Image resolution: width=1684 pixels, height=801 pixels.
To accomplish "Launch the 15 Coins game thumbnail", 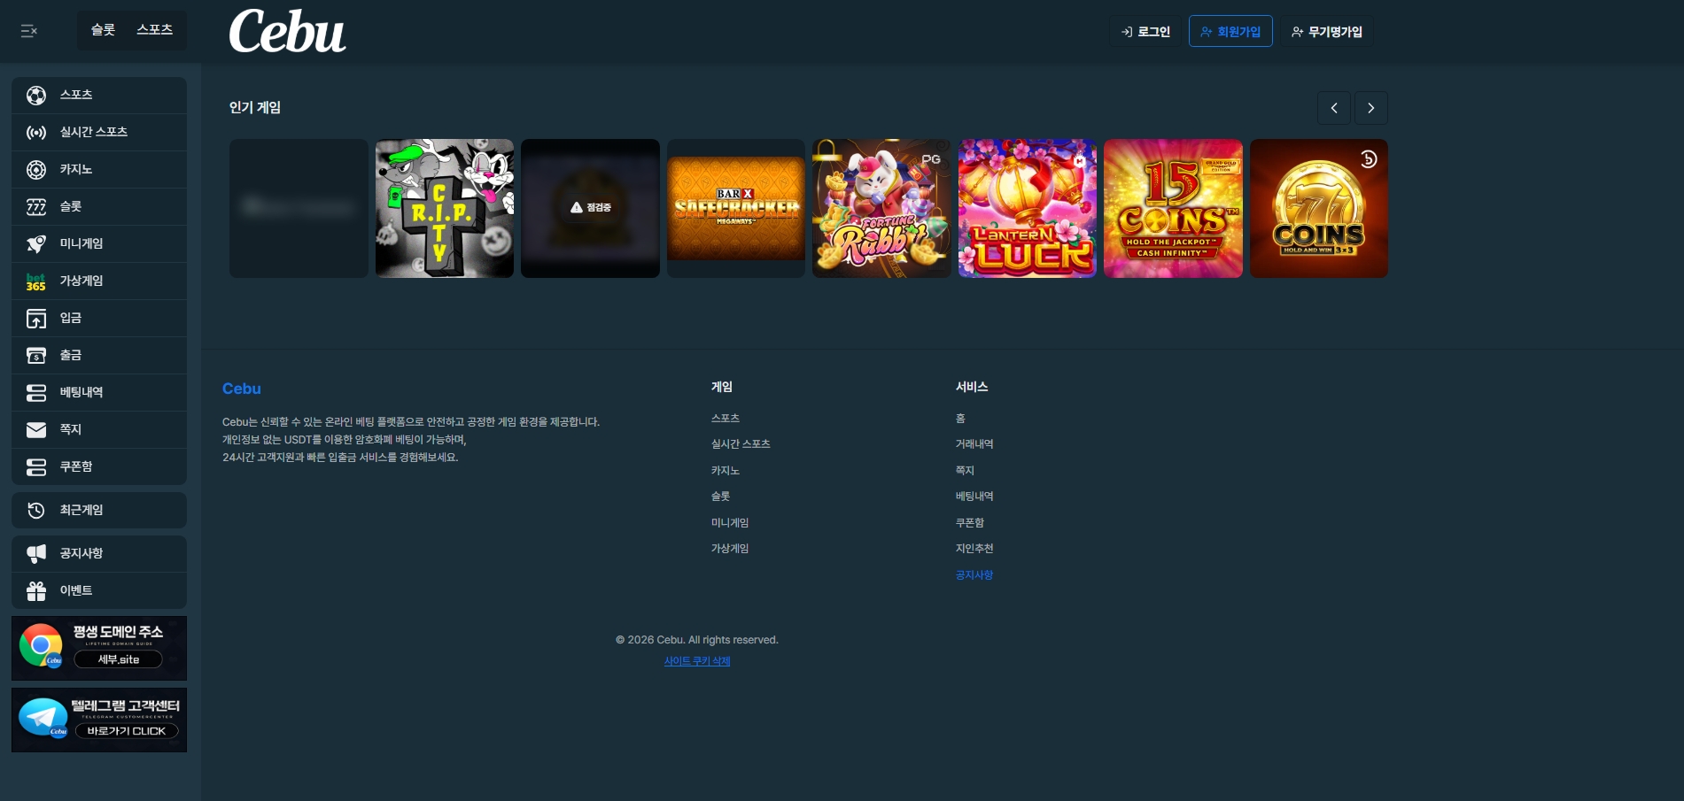I will click(1173, 208).
